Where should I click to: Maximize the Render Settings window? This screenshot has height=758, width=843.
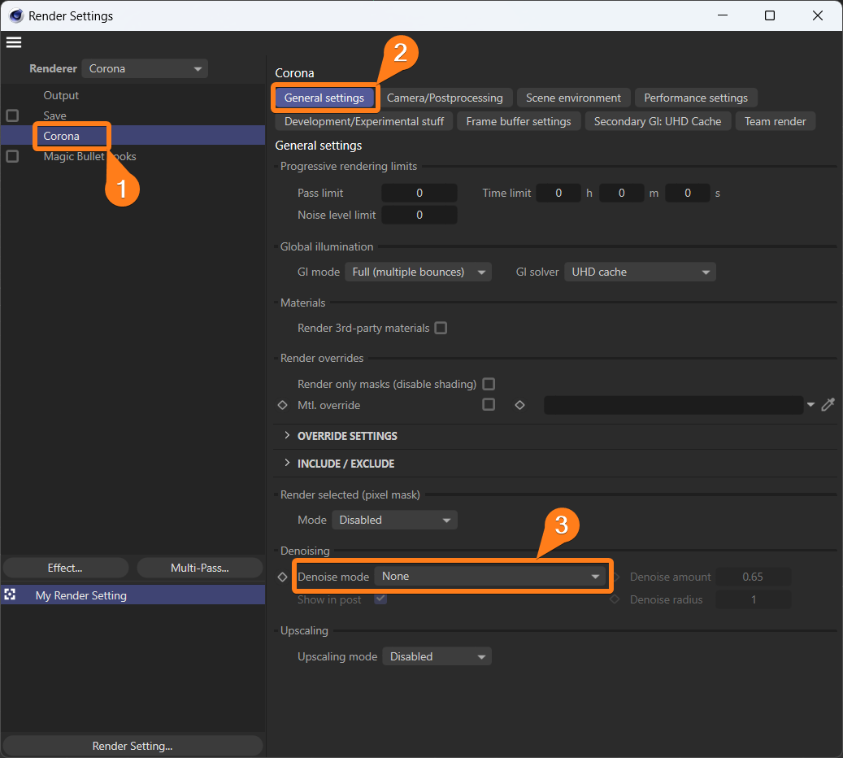click(770, 15)
